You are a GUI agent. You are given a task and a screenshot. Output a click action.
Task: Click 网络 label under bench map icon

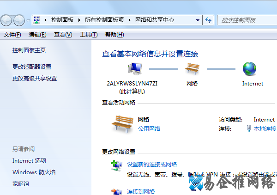click(x=192, y=84)
